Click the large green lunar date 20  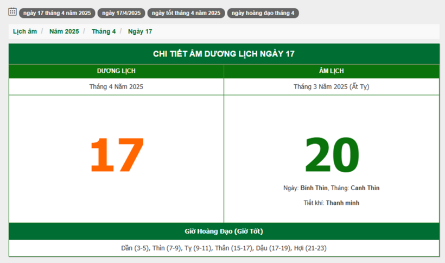point(332,155)
